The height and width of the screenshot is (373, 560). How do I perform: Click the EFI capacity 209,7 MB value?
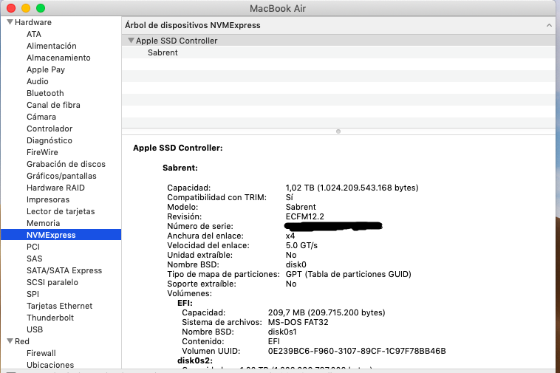pyautogui.click(x=327, y=312)
